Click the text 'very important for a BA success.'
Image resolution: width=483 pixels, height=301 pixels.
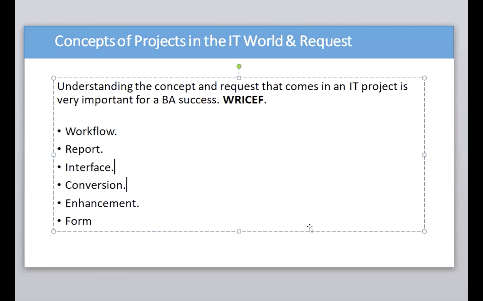click(138, 100)
